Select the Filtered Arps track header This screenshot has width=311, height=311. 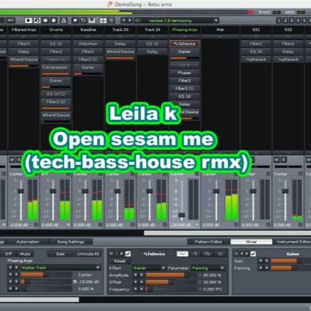point(24,30)
